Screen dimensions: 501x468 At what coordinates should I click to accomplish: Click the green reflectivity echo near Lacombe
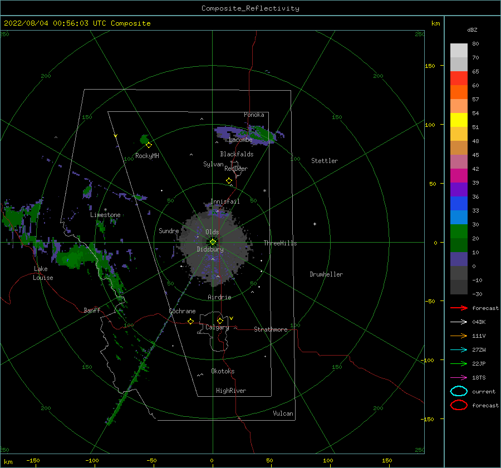pos(262,134)
